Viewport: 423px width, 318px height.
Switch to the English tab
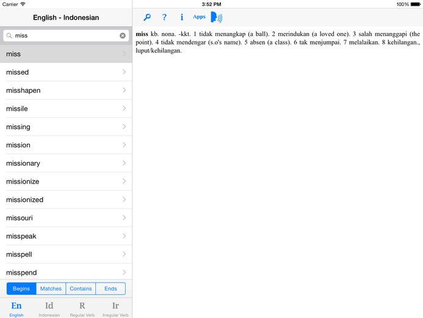click(16, 309)
